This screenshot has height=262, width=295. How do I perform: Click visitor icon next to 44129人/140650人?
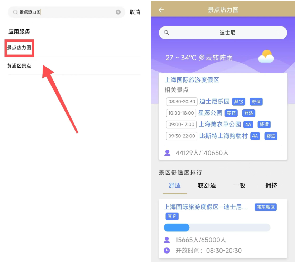click(x=167, y=153)
